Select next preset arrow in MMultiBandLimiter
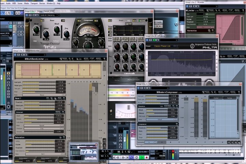Viewport: 246px width, 164px height. (x=72, y=59)
